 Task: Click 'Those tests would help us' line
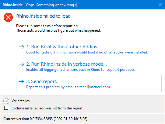[58, 30]
